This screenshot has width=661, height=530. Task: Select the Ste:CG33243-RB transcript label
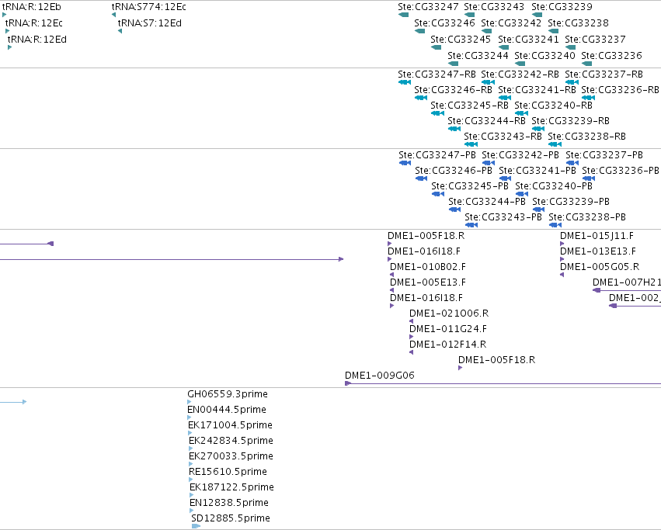click(503, 137)
